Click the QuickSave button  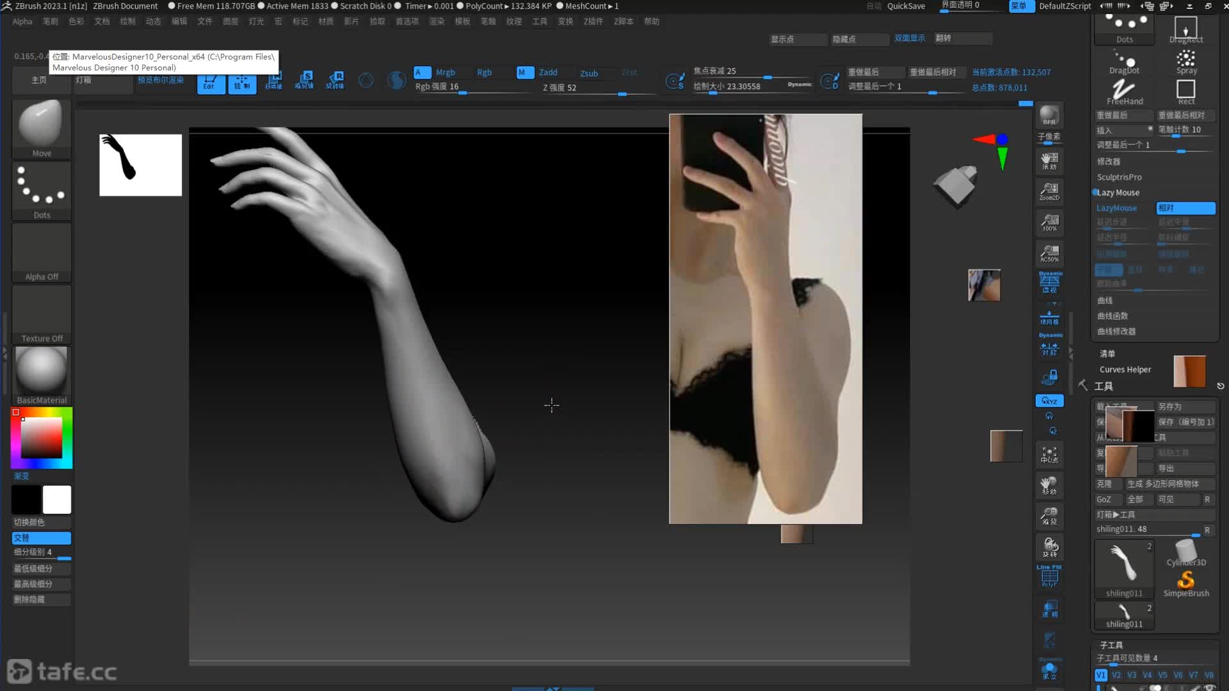(x=906, y=6)
